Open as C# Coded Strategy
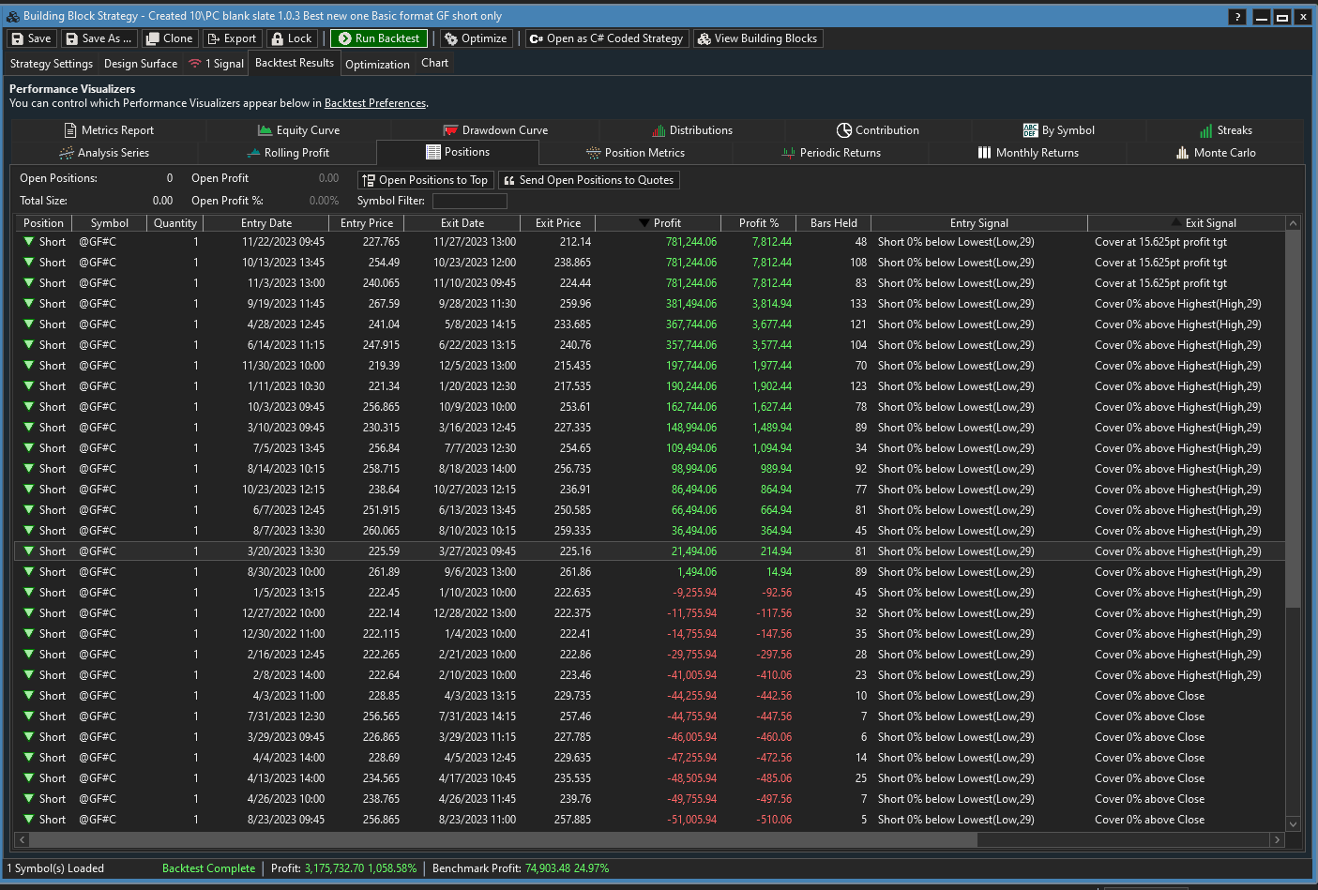Screen dimensions: 1318x890 tap(606, 38)
